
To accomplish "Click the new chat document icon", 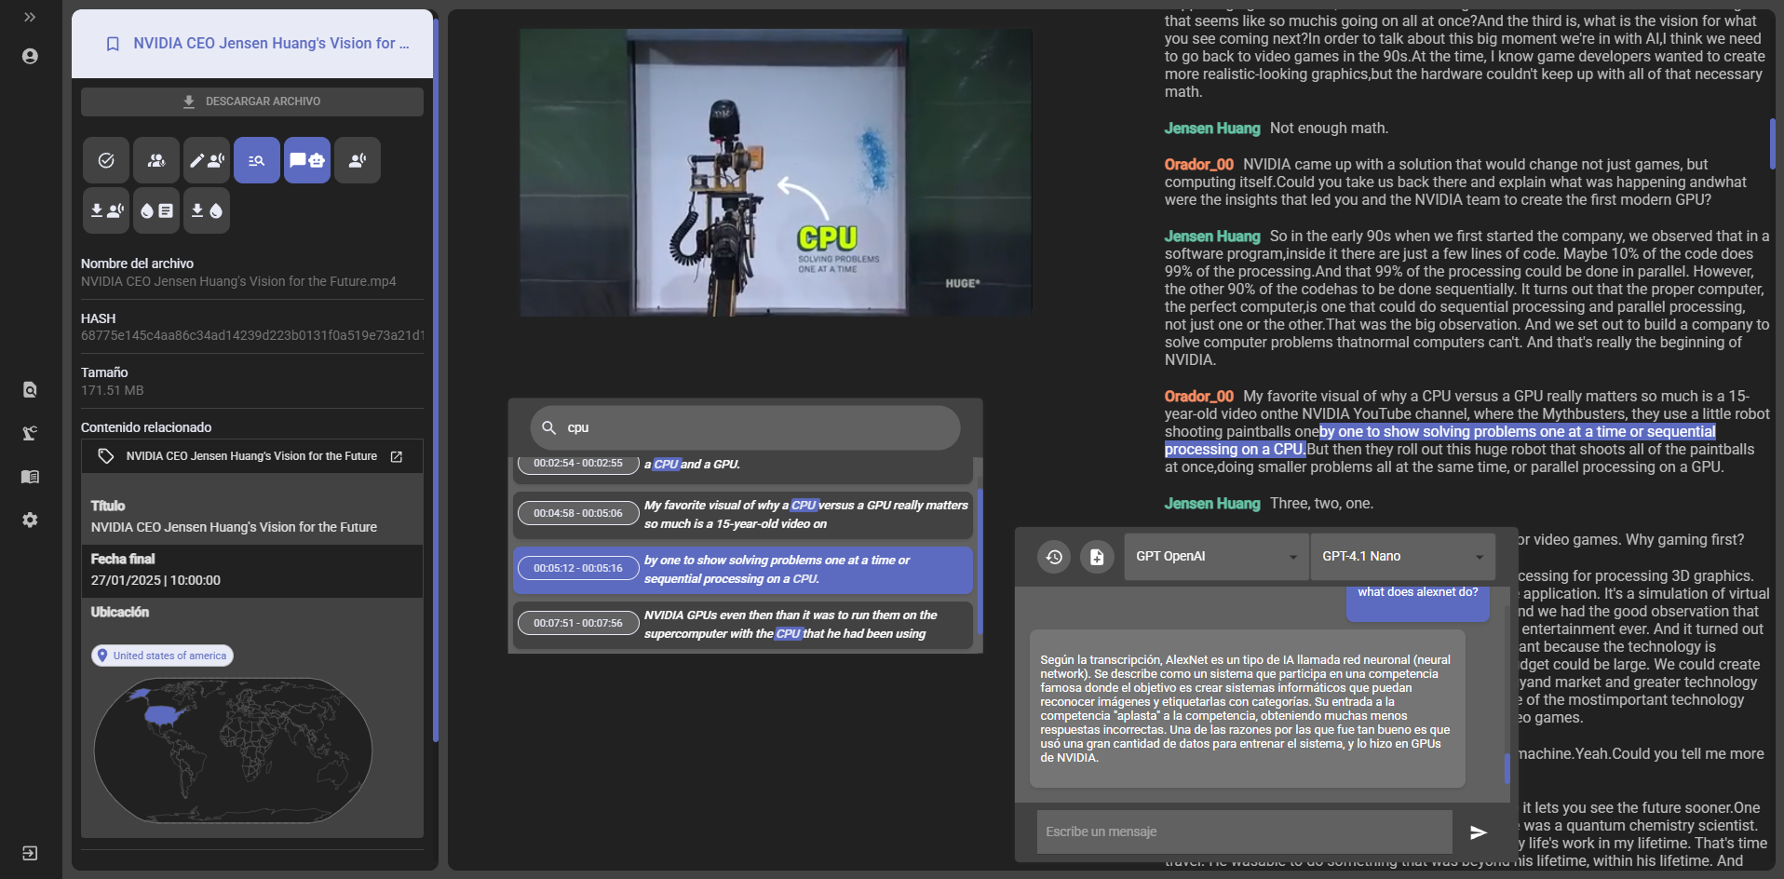I will [x=1097, y=557].
